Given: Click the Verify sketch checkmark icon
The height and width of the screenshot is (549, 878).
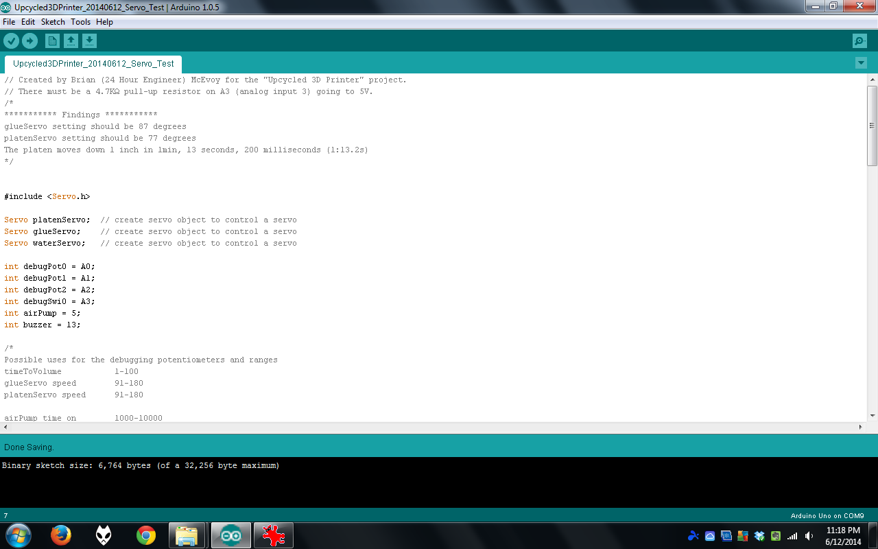Looking at the screenshot, I should point(11,41).
